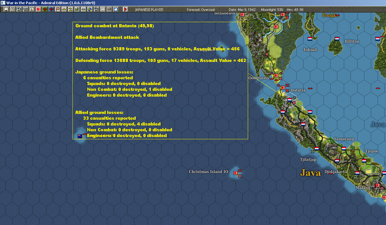
Task: Click the Christmas Island IO label
Action: [x=208, y=172]
